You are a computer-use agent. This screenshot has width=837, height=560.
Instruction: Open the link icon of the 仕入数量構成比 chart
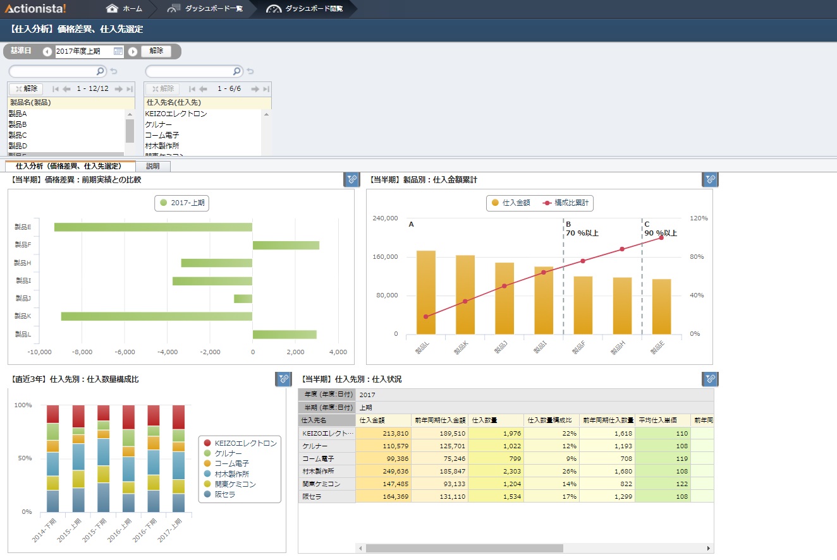tap(283, 379)
